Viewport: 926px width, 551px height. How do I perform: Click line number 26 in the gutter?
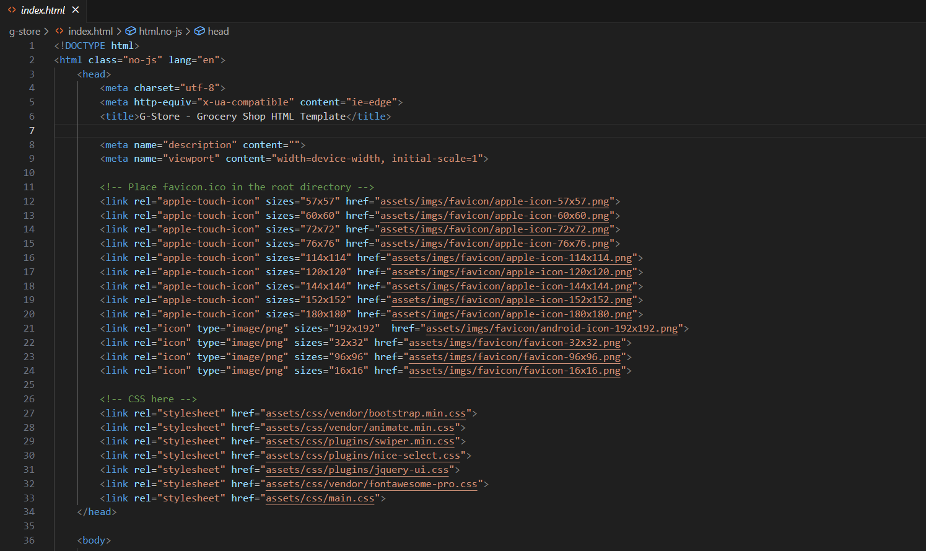click(29, 399)
